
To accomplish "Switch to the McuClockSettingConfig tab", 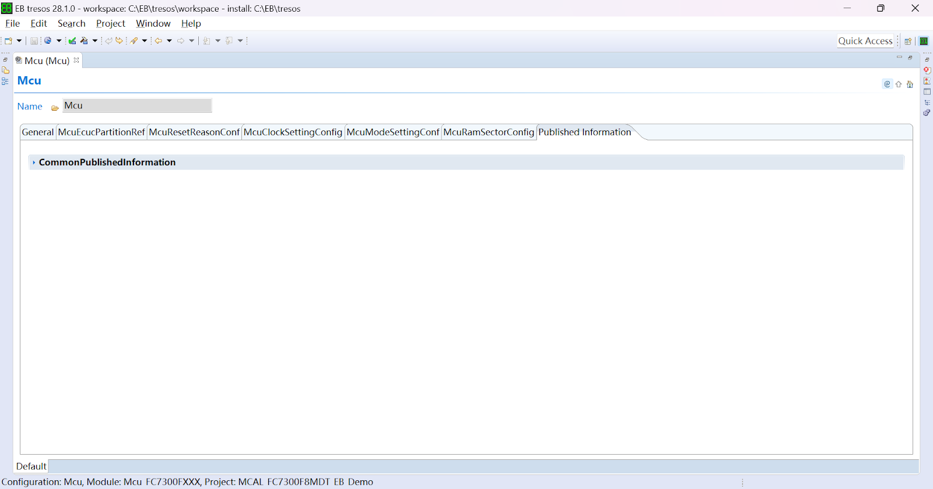I will coord(293,132).
